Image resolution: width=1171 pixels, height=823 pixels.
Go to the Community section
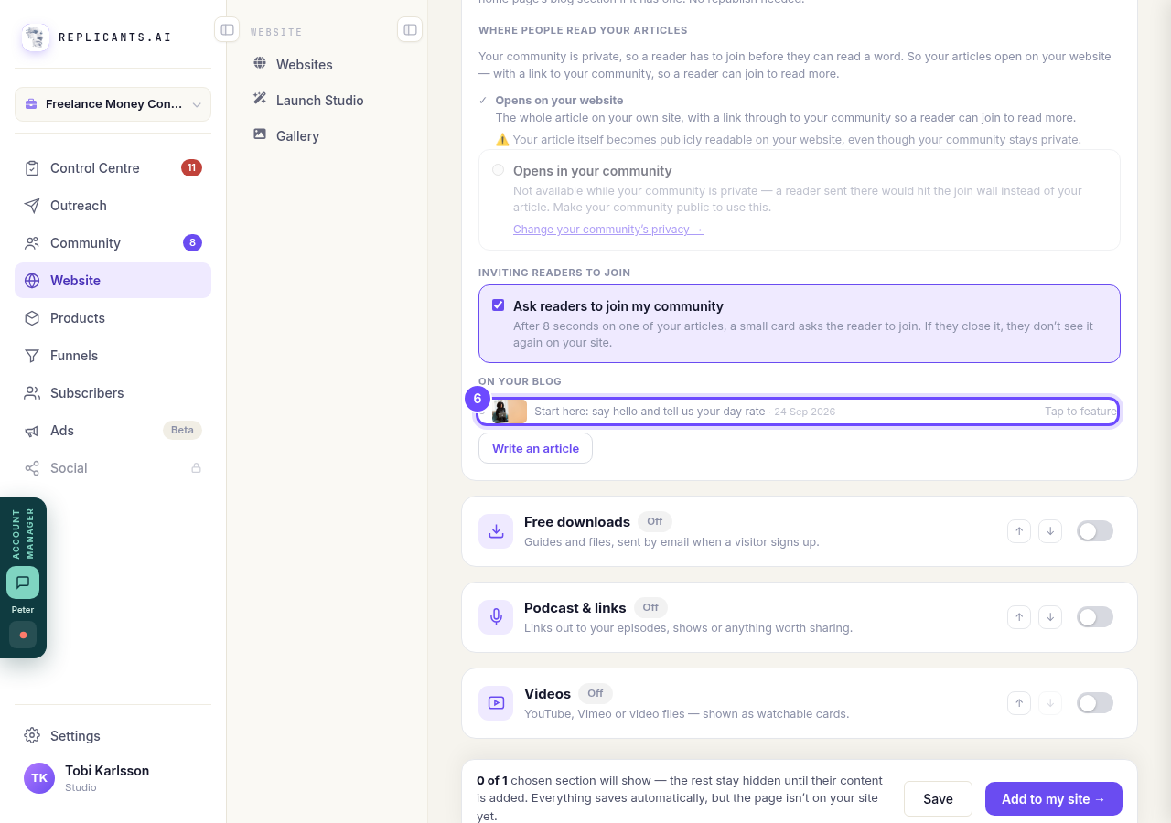[113, 243]
